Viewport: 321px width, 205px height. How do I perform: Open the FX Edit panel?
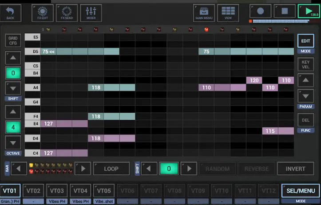click(x=43, y=13)
